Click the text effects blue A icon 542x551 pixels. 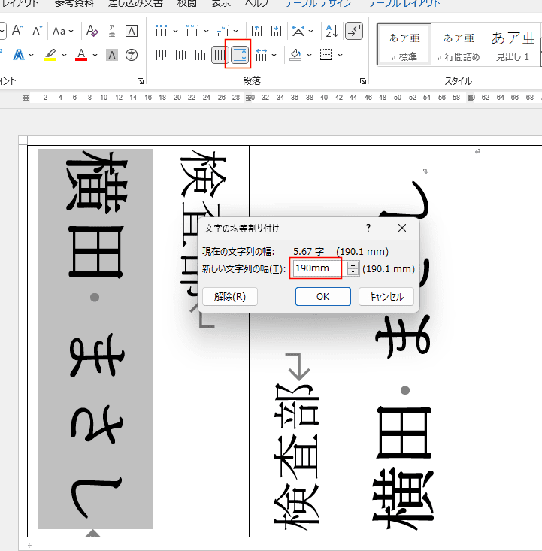[19, 55]
